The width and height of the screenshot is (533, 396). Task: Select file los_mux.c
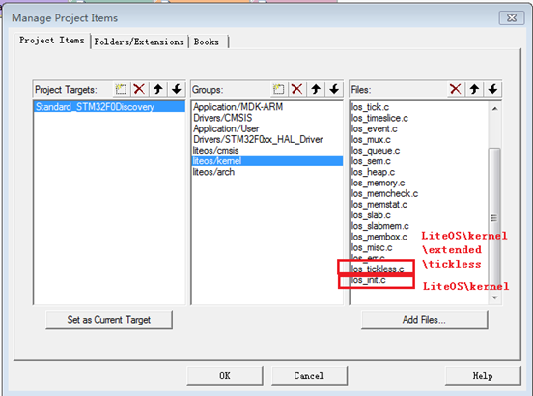point(371,140)
